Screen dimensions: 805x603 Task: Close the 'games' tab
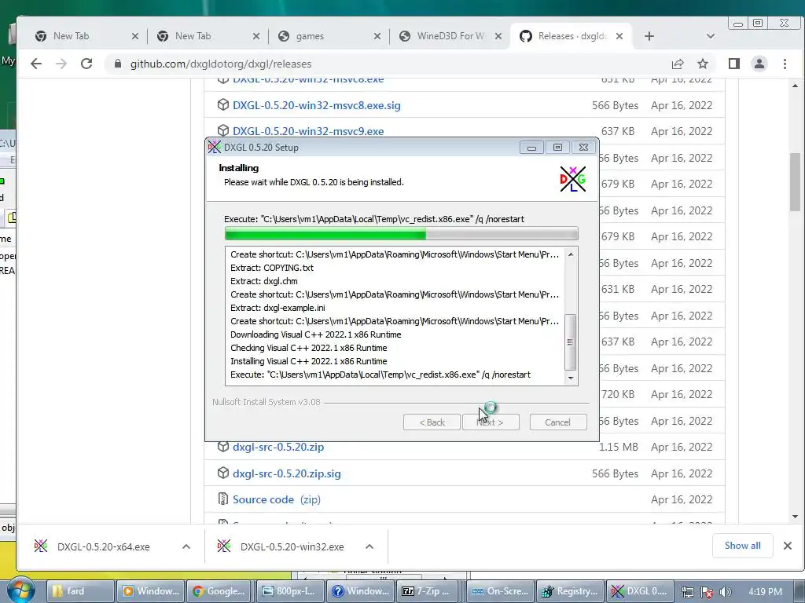coord(377,36)
